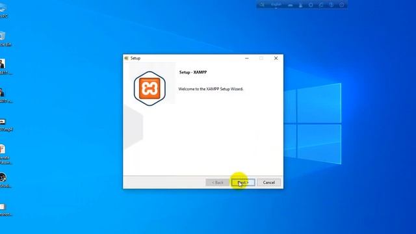Screen dimensions: 416x234
Task: Click the disabled Back button
Action: (x=218, y=183)
